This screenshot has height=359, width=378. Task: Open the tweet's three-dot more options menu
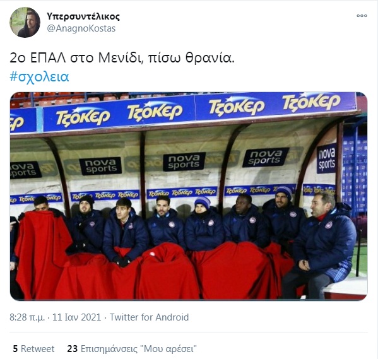(x=362, y=16)
